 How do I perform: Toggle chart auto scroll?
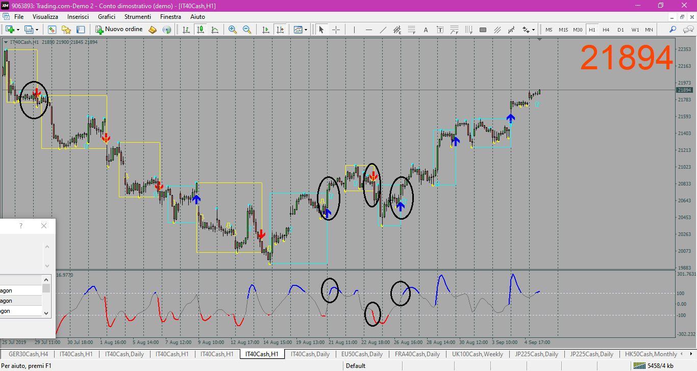[x=265, y=30]
